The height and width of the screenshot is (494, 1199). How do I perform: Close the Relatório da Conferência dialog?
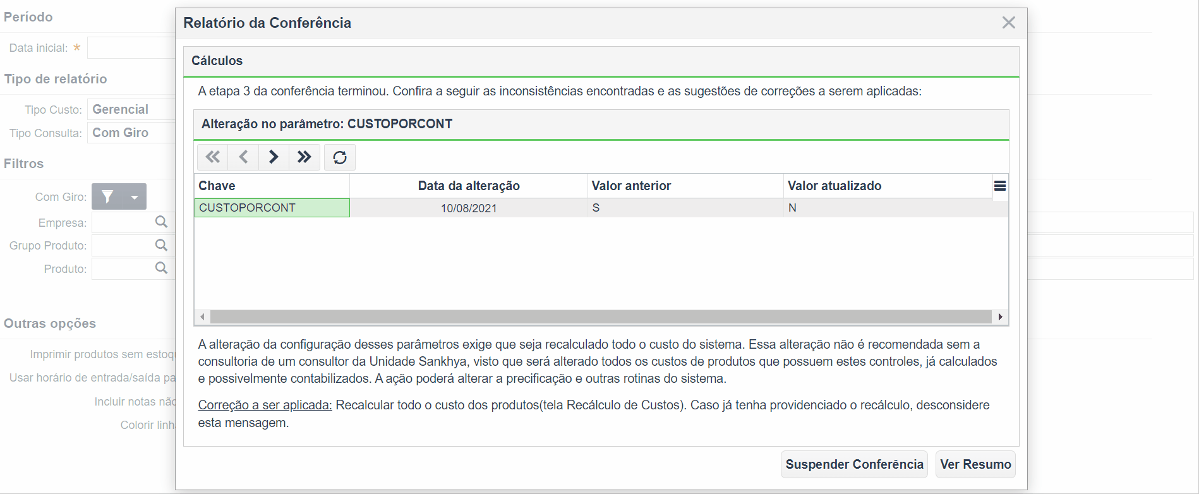(x=1009, y=23)
